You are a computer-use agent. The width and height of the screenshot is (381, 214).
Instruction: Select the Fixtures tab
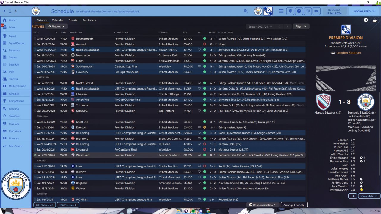click(42, 20)
